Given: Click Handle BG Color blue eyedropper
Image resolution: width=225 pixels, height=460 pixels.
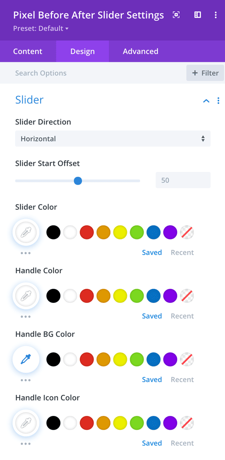Looking at the screenshot, I should pyautogui.click(x=26, y=359).
